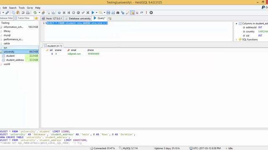Open the Edit menu
Screen dimensions: 268x150
[5, 8]
